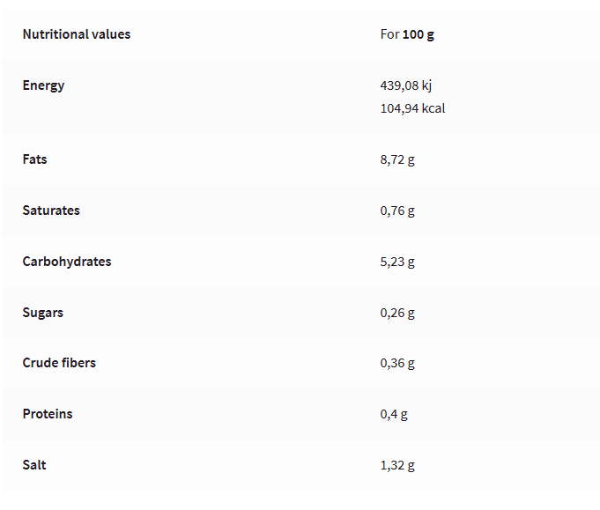Select the Saturates row label
600x510 pixels.
pyautogui.click(x=51, y=211)
